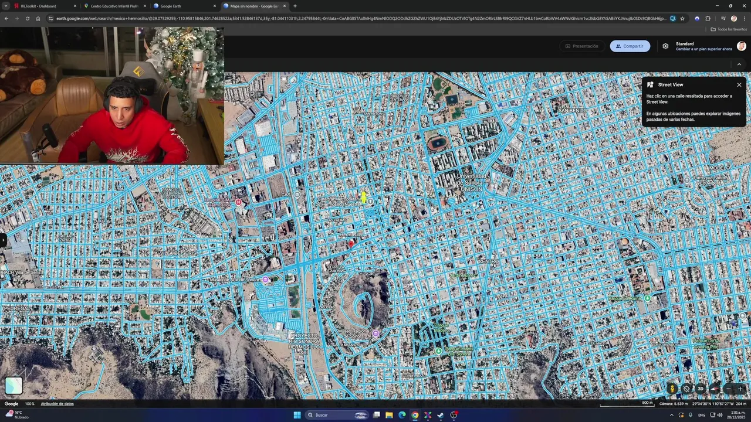Click the Presentación button
Image resolution: width=751 pixels, height=422 pixels.
[x=581, y=46]
